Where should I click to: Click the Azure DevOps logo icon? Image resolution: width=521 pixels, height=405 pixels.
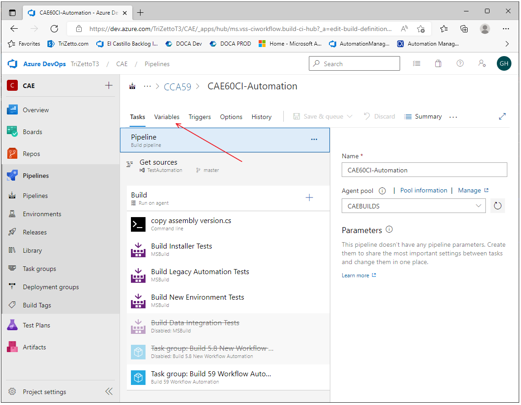coord(12,64)
